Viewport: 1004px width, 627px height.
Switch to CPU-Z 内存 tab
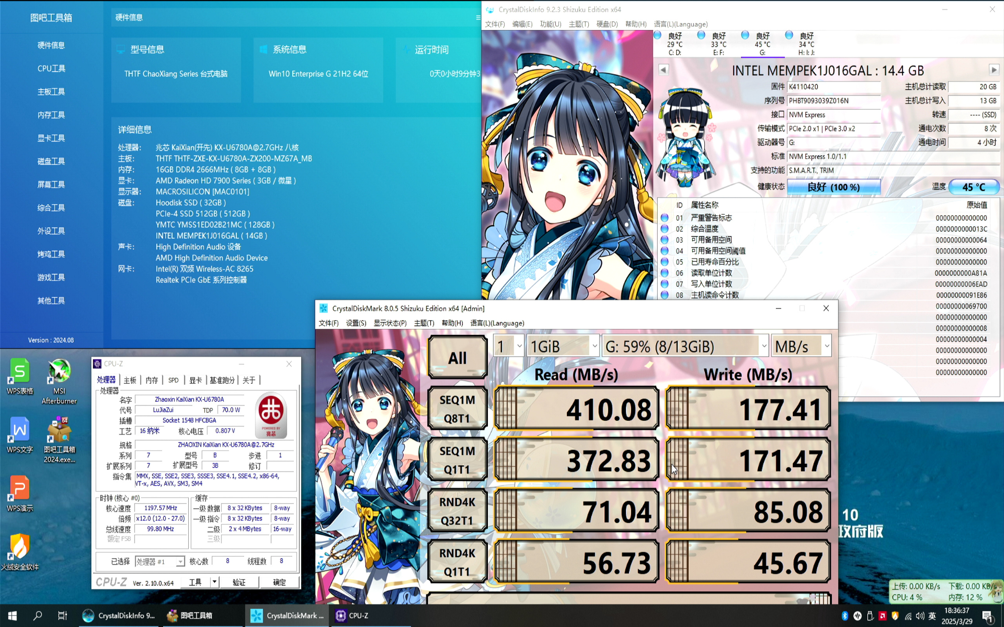pos(152,380)
